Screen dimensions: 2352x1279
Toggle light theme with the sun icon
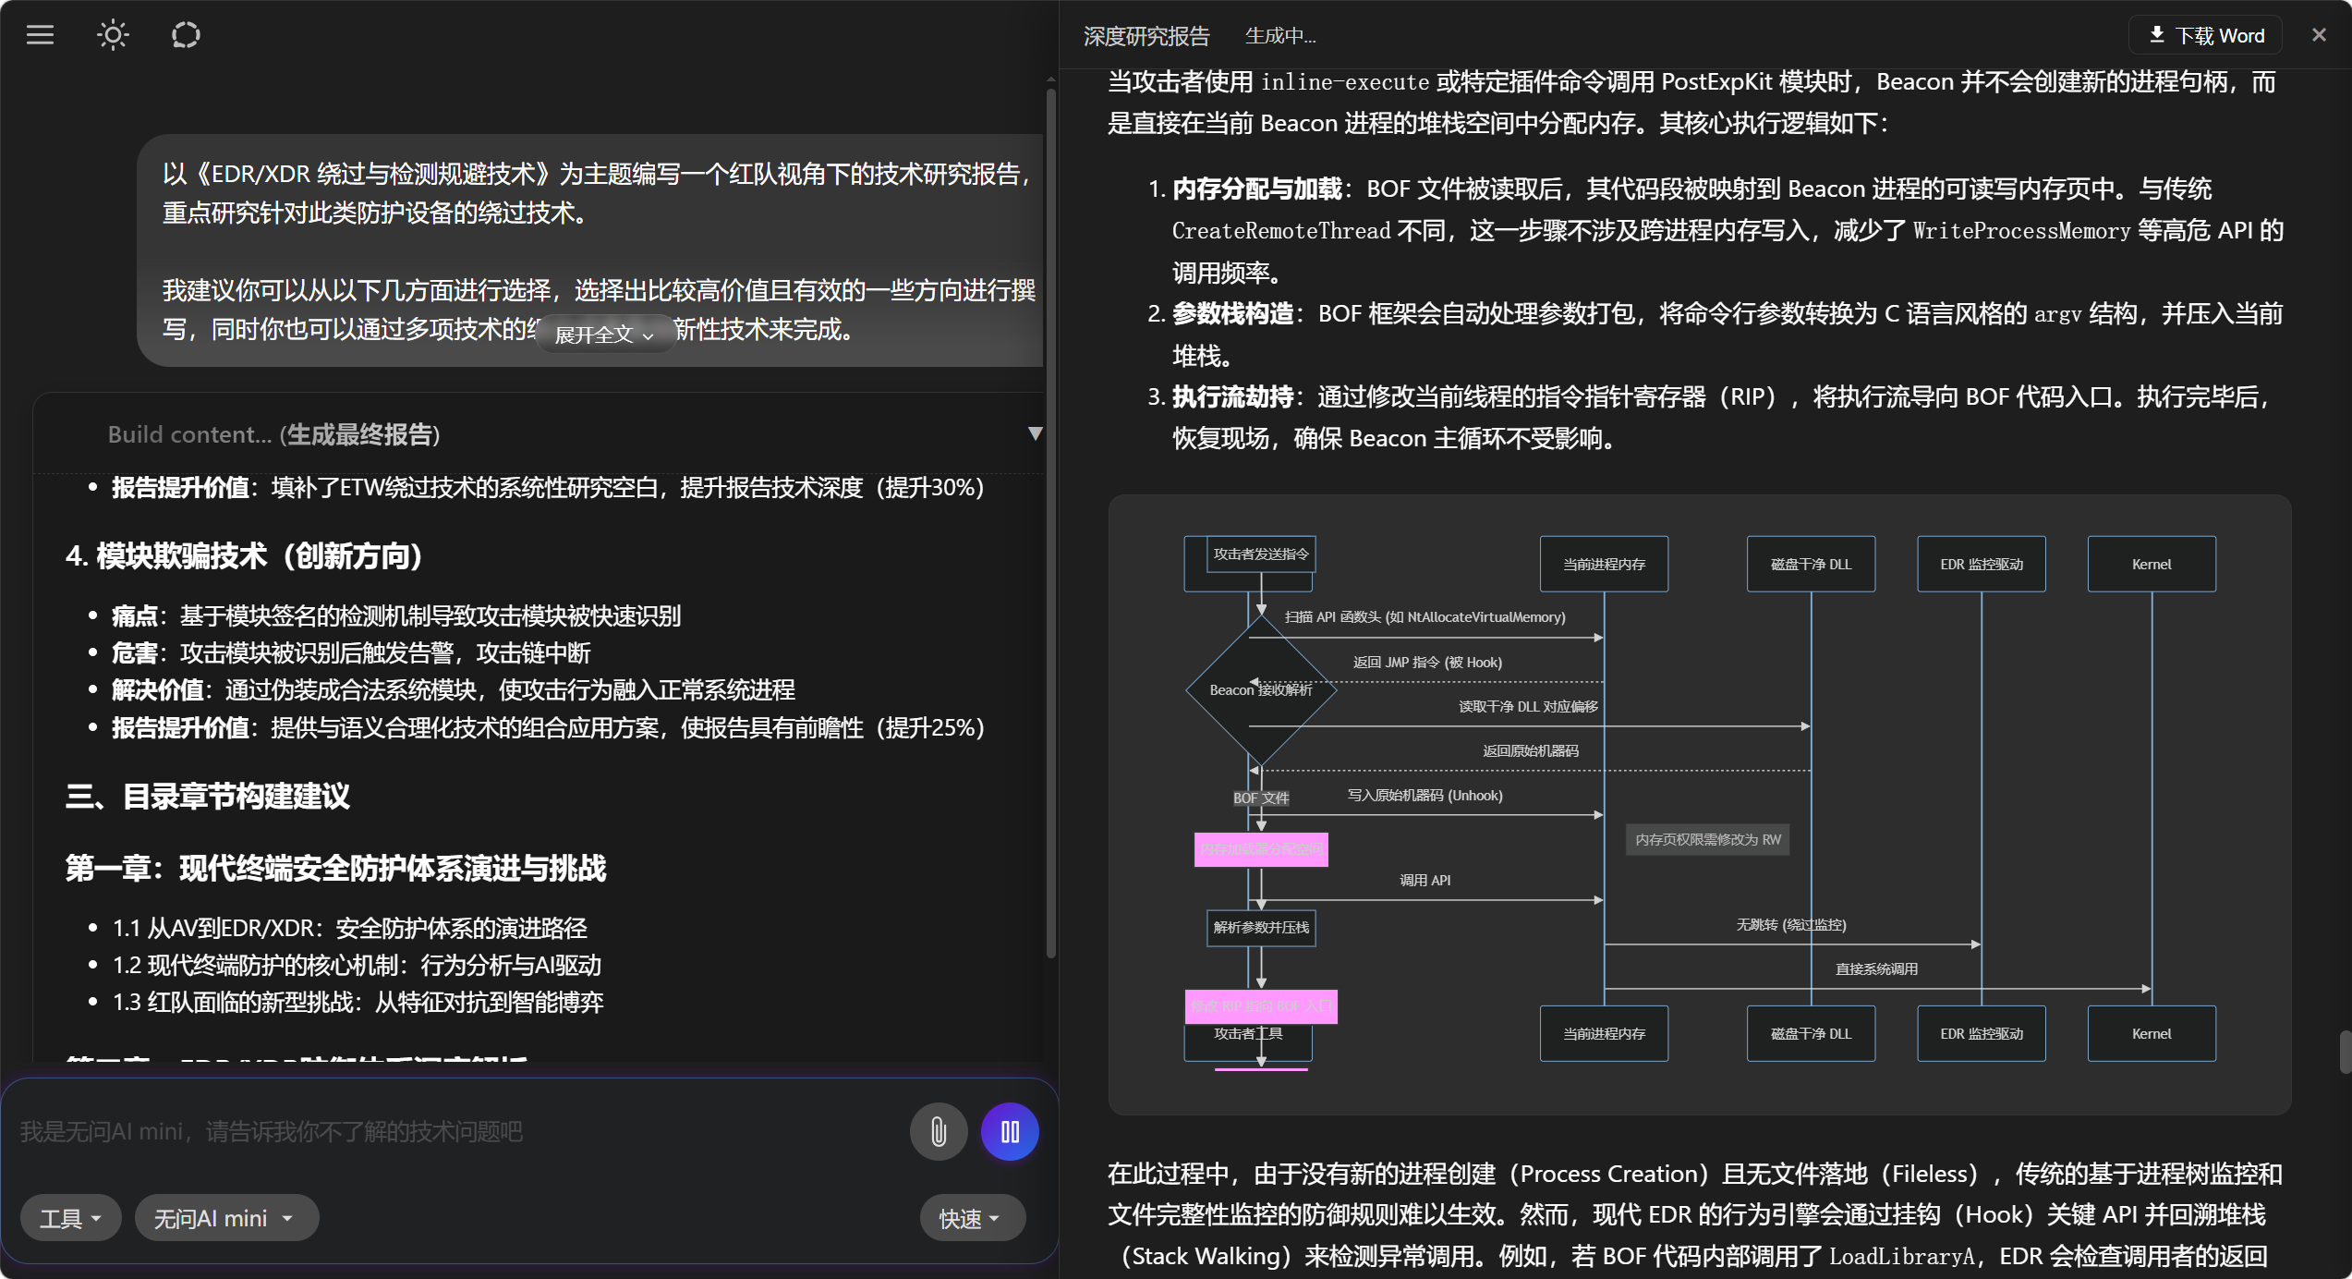[113, 34]
